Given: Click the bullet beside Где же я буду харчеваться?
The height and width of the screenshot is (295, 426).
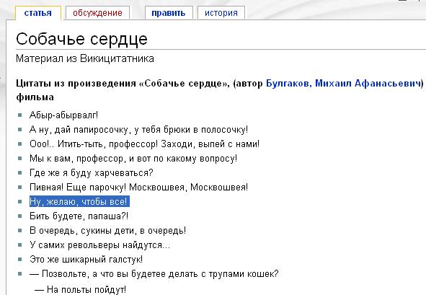Looking at the screenshot, I should [20, 172].
